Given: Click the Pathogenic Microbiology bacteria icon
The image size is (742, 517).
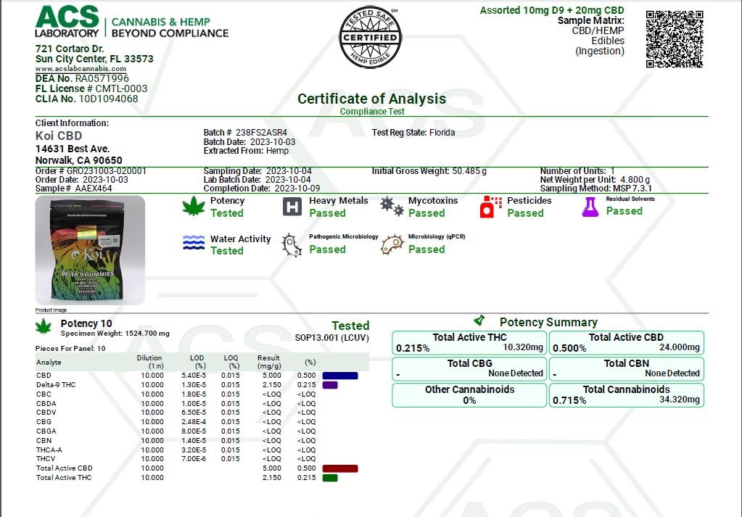Looking at the screenshot, I should pyautogui.click(x=292, y=244).
